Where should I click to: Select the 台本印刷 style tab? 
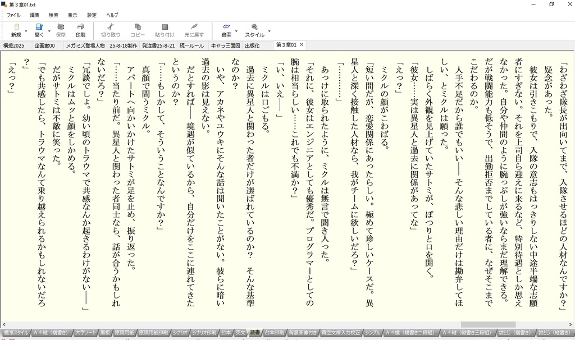(x=274, y=333)
